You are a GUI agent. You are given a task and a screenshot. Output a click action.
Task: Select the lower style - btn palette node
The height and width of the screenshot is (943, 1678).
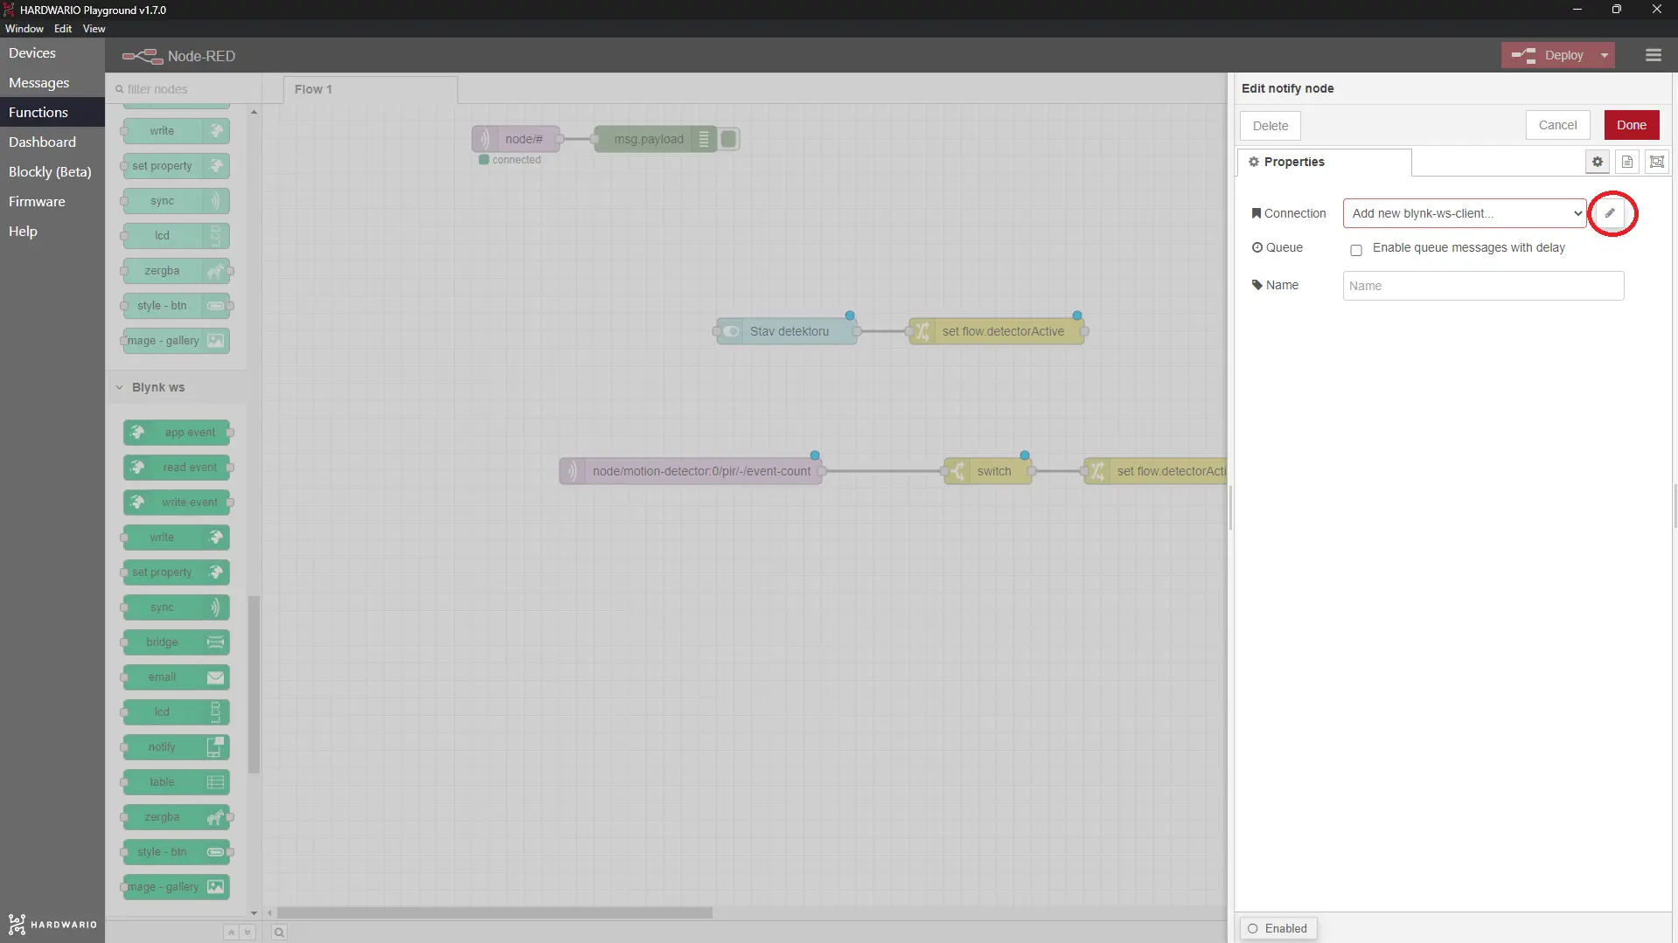177,852
